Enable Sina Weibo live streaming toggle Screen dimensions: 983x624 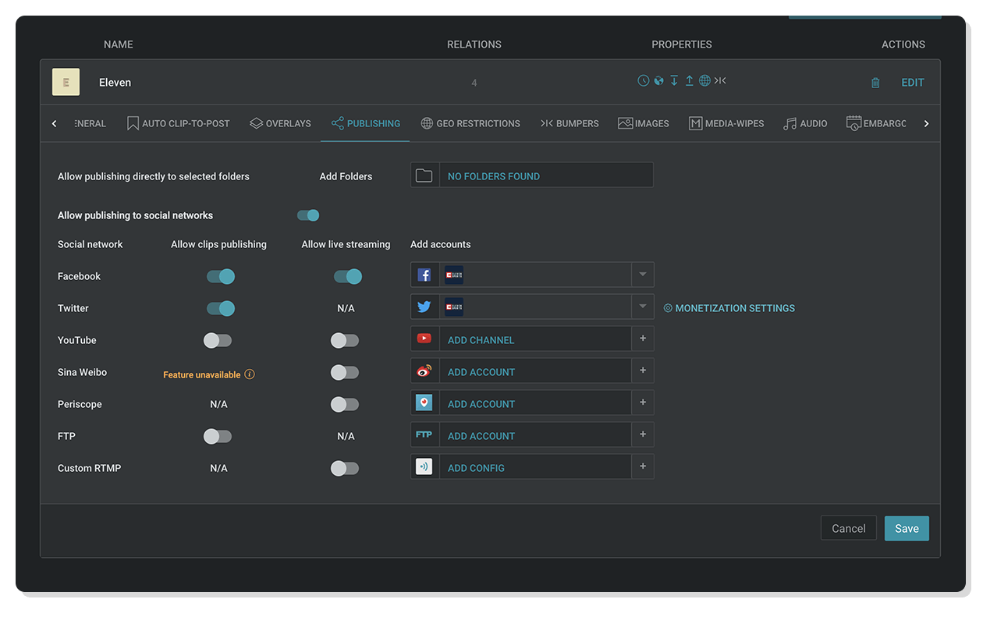345,372
